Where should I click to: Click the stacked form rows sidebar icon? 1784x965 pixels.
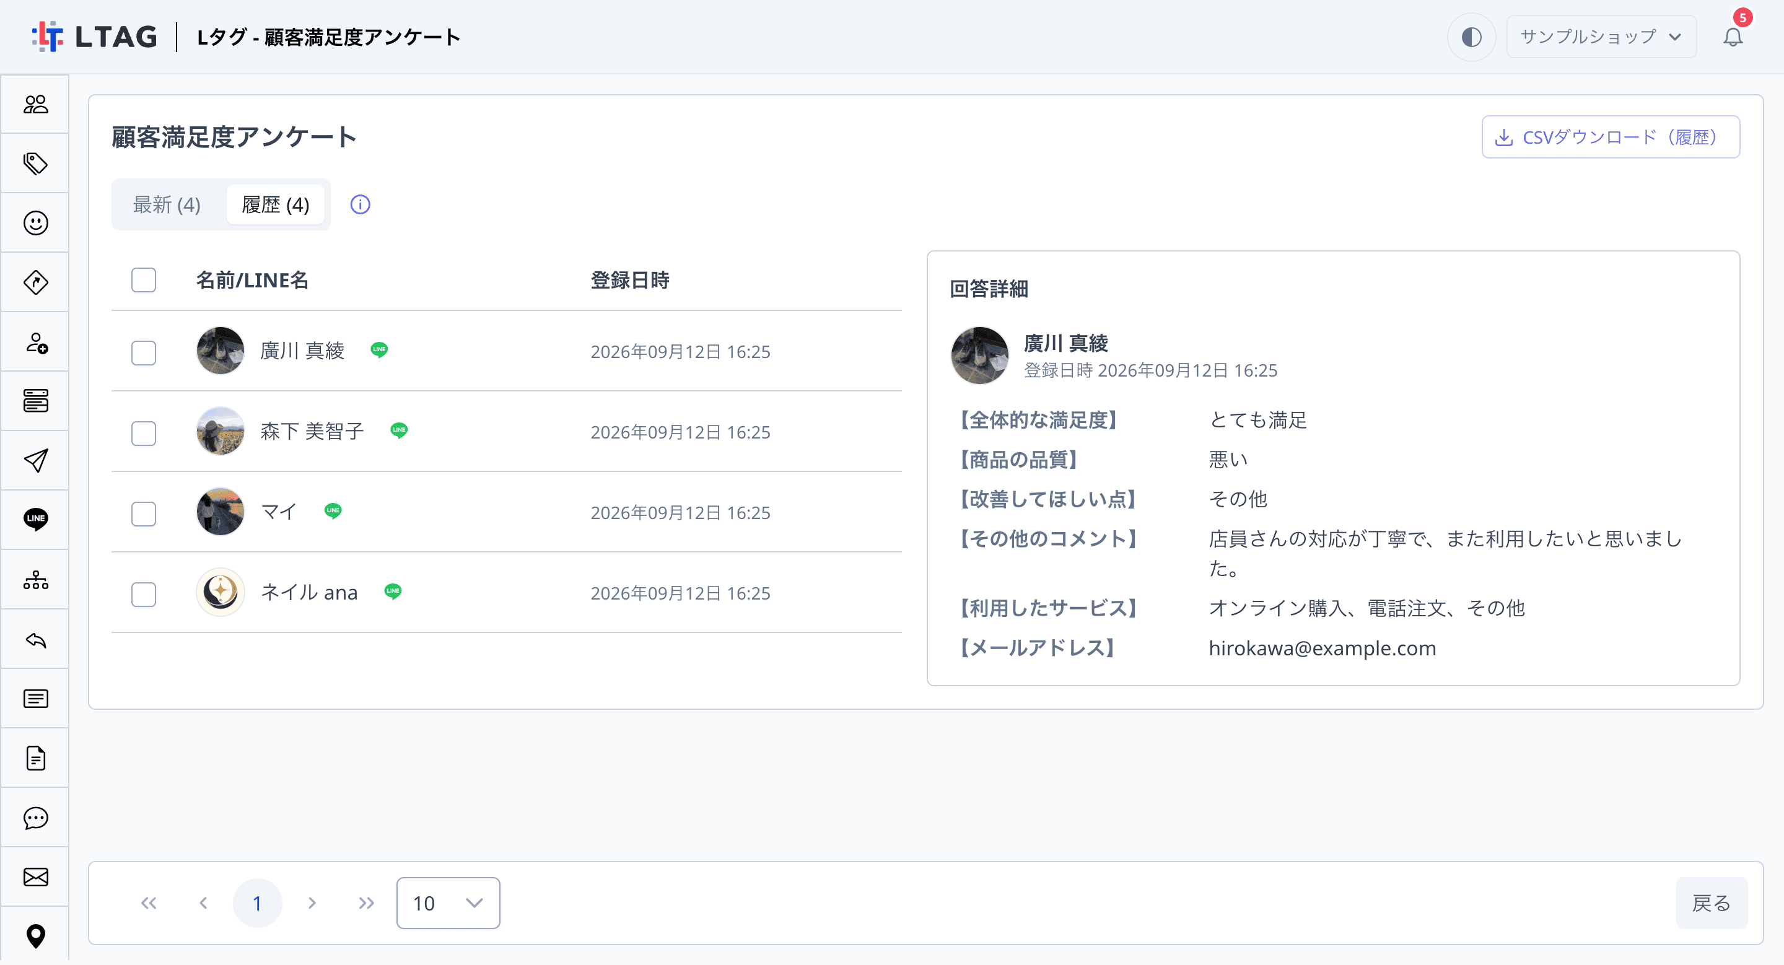coord(35,401)
